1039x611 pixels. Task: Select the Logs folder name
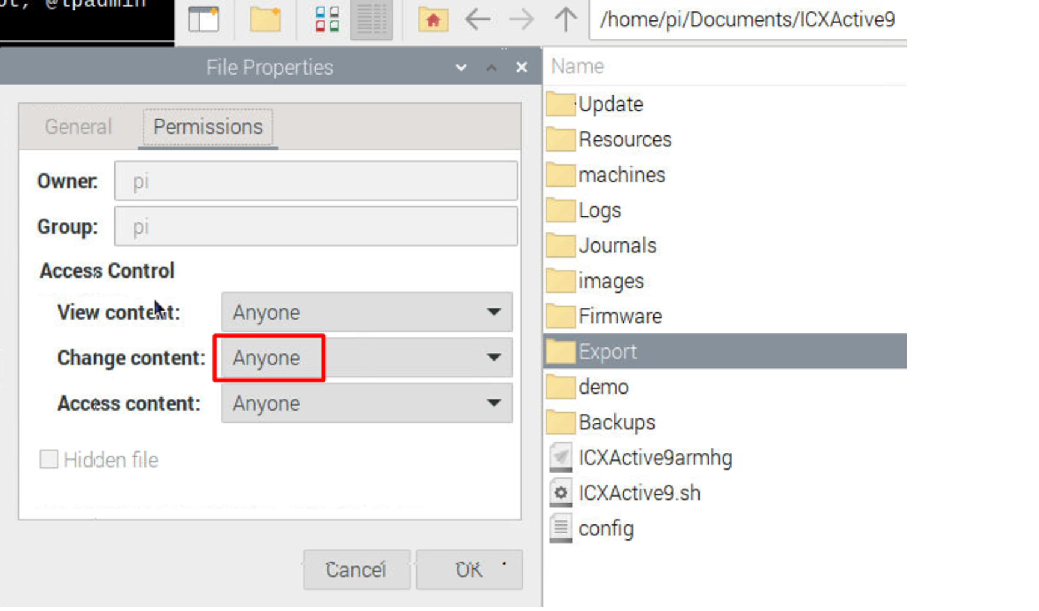pos(600,211)
